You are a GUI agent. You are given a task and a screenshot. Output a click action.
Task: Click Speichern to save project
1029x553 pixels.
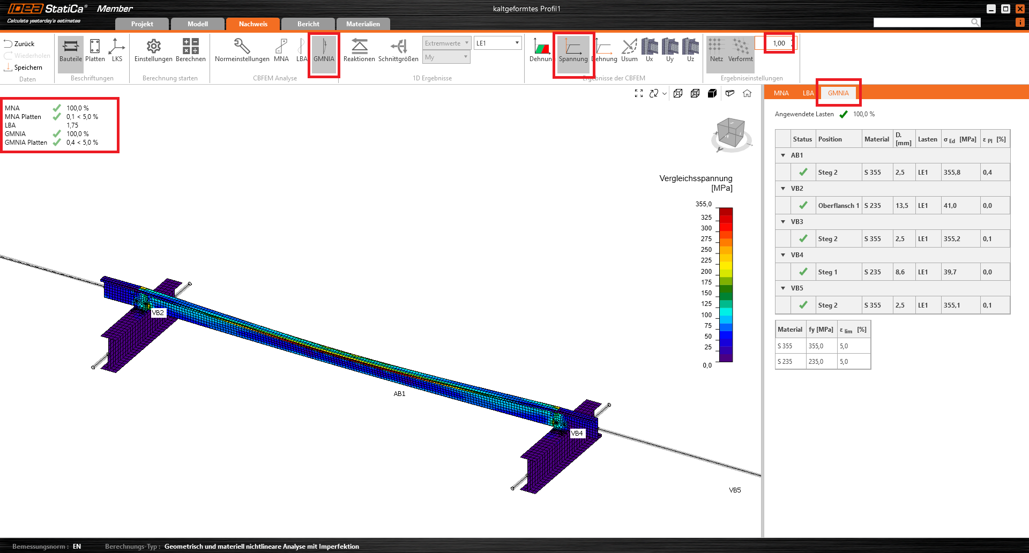point(23,68)
